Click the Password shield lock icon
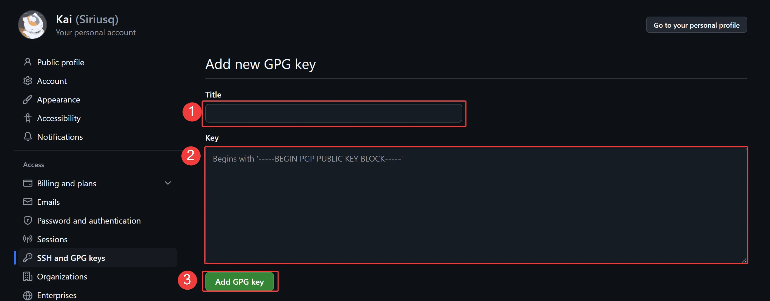Screen dimensions: 770x301 point(27,220)
